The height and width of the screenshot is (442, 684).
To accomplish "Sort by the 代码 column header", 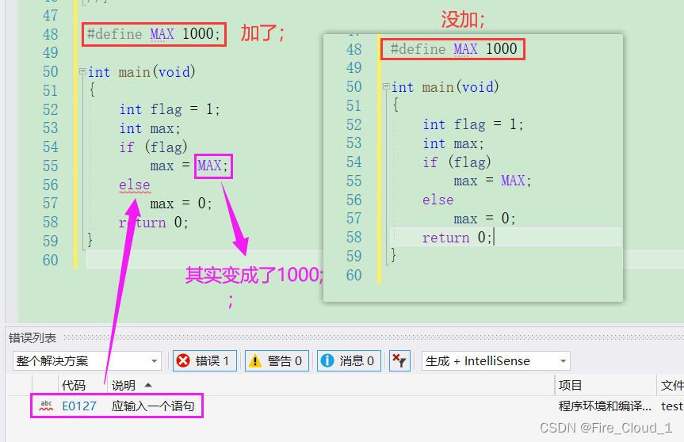I will 73,385.
